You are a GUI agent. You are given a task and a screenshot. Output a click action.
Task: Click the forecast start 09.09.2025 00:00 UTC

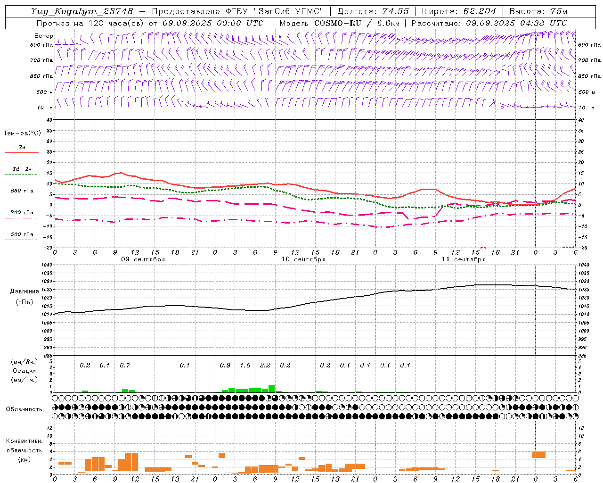click(x=213, y=23)
